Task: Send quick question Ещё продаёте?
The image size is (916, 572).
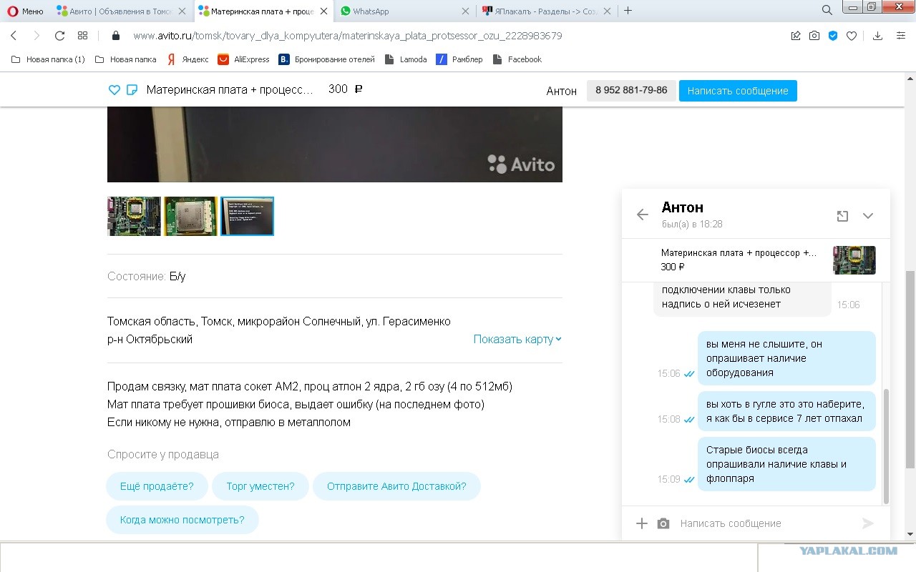Action: tap(157, 486)
